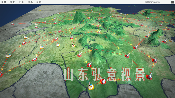Select the substation west of the central mountain ridge
This screenshot has width=175, height=98.
(79, 55)
